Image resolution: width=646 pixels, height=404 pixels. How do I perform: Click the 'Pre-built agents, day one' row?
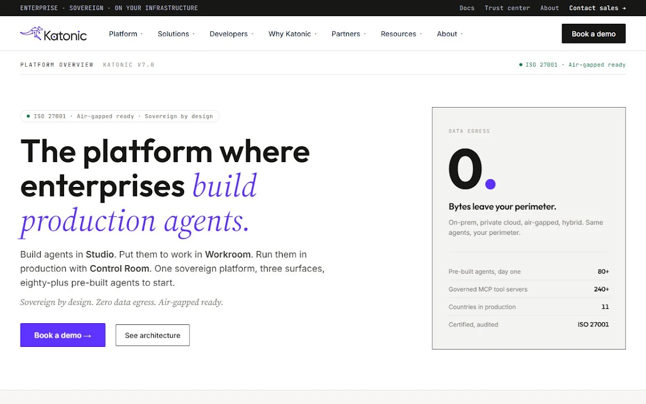point(529,271)
